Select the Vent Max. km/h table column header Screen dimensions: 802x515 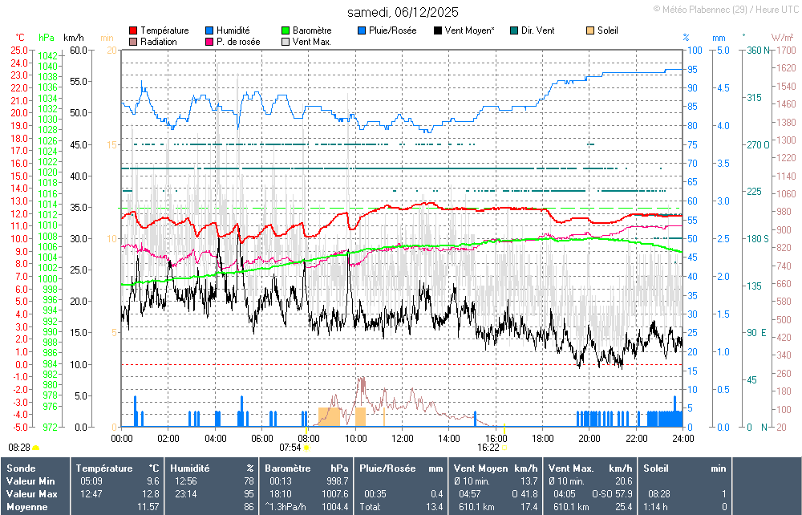point(590,468)
